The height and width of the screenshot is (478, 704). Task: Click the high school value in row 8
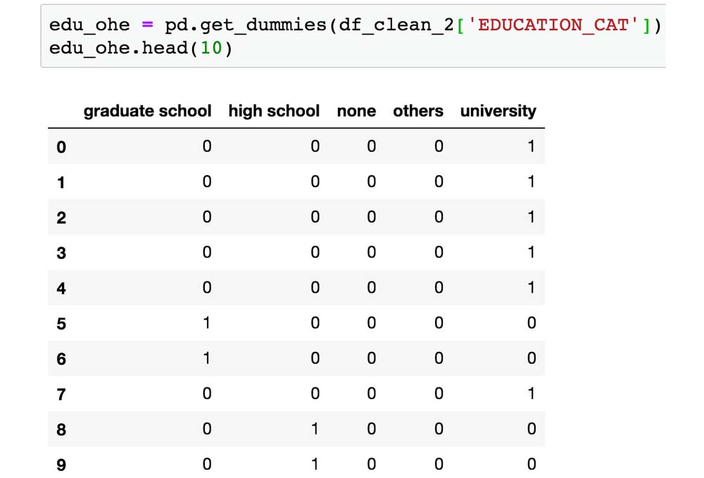(315, 429)
